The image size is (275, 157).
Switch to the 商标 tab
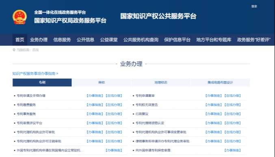pos(102,82)
